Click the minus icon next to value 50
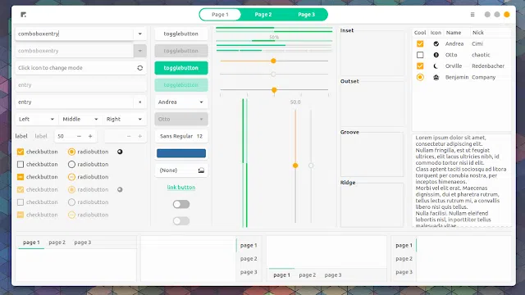Screen dimensions: 525x295 click(x=79, y=136)
